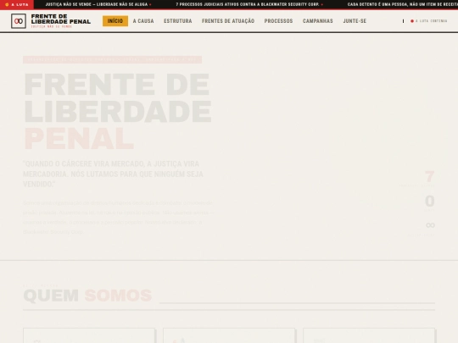This screenshot has width=458, height=343.
Task: Click the infinity symbol statistic
Action: coord(430,225)
